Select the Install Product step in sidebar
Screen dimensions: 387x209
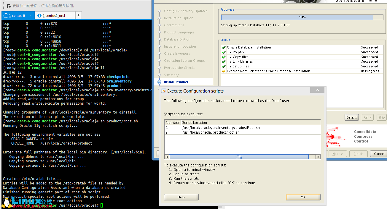176,82
